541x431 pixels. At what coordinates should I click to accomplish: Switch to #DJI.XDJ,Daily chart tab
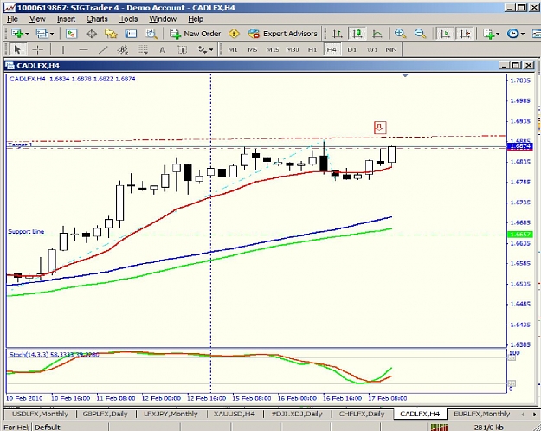pos(297,414)
